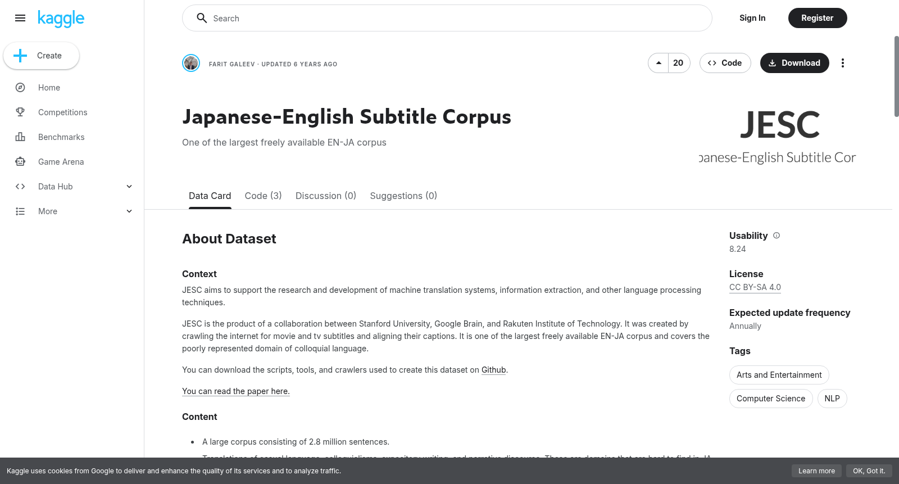Click into the Search field

tap(447, 18)
